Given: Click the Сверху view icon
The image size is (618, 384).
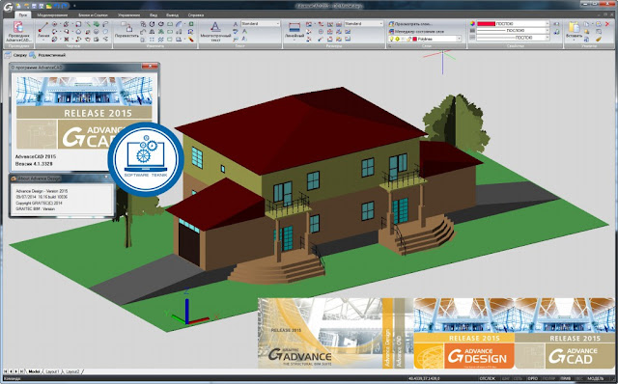Looking at the screenshot, I should coord(8,55).
